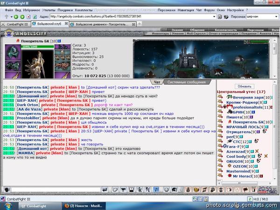
Task: Click the character avatar image
Action: click(37, 64)
